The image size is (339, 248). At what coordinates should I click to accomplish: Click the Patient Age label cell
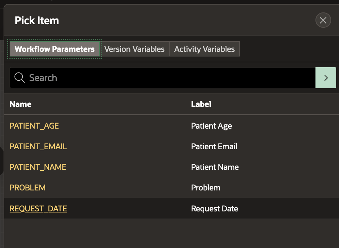click(211, 126)
